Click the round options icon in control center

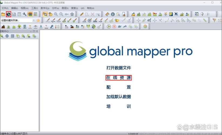(7, 36)
